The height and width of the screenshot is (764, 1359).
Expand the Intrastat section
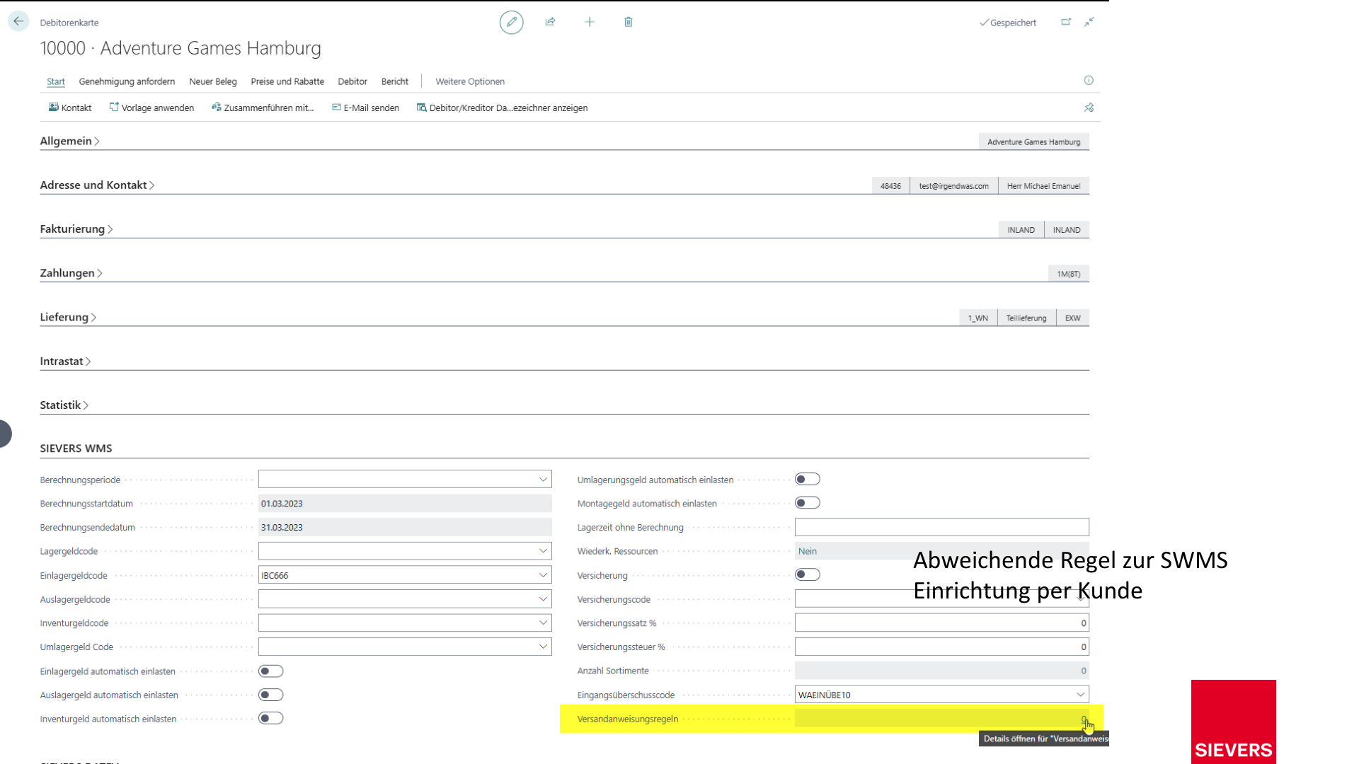[65, 361]
